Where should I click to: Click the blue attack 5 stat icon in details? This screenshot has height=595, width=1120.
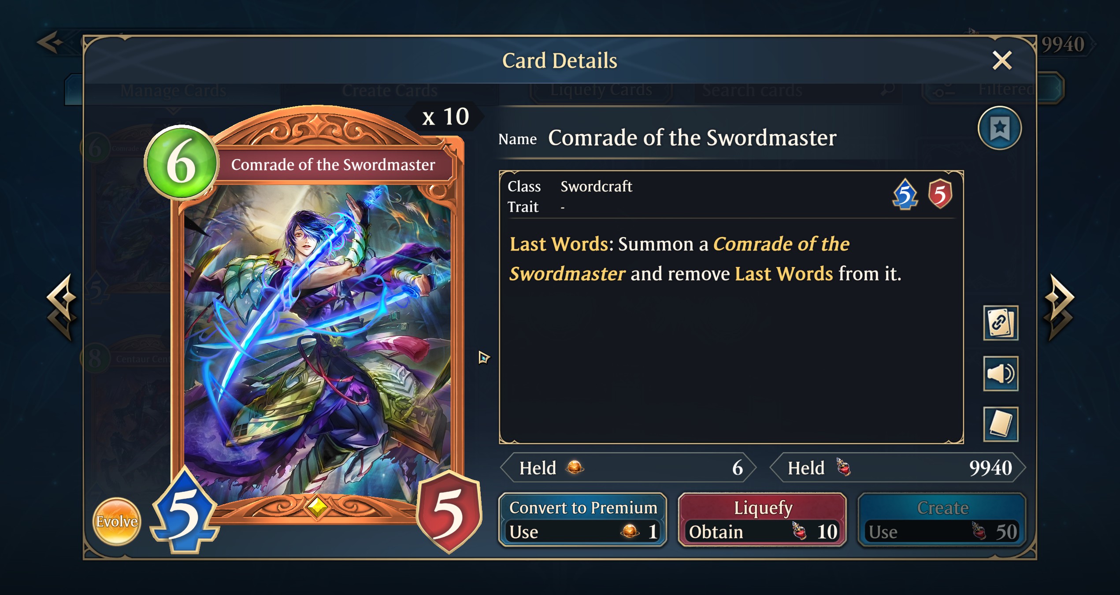click(x=905, y=194)
